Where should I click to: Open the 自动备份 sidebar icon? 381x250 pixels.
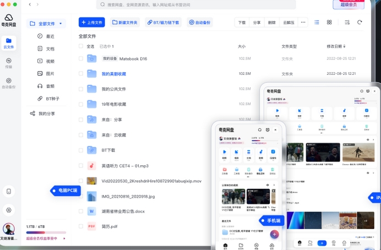(x=9, y=83)
